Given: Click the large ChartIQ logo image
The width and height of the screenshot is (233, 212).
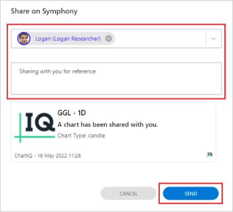Looking at the screenshot, I should pyautogui.click(x=35, y=127).
